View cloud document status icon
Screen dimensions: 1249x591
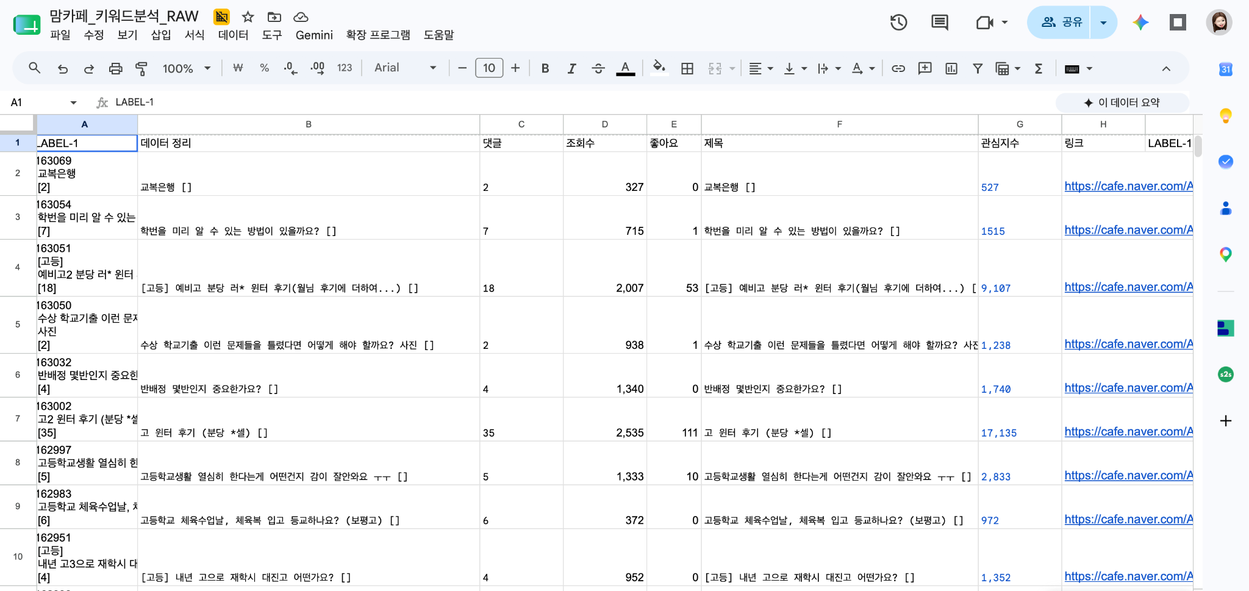(x=301, y=16)
